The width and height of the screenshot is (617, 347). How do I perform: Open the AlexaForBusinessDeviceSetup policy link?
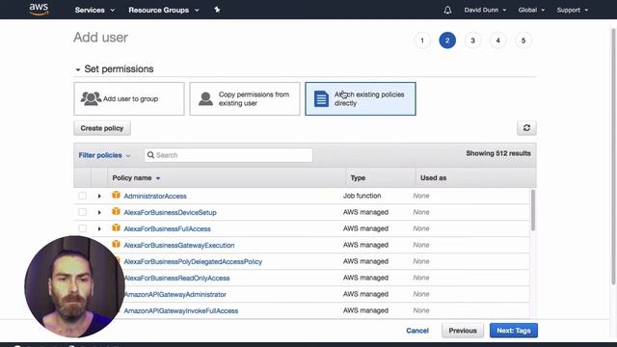click(170, 212)
